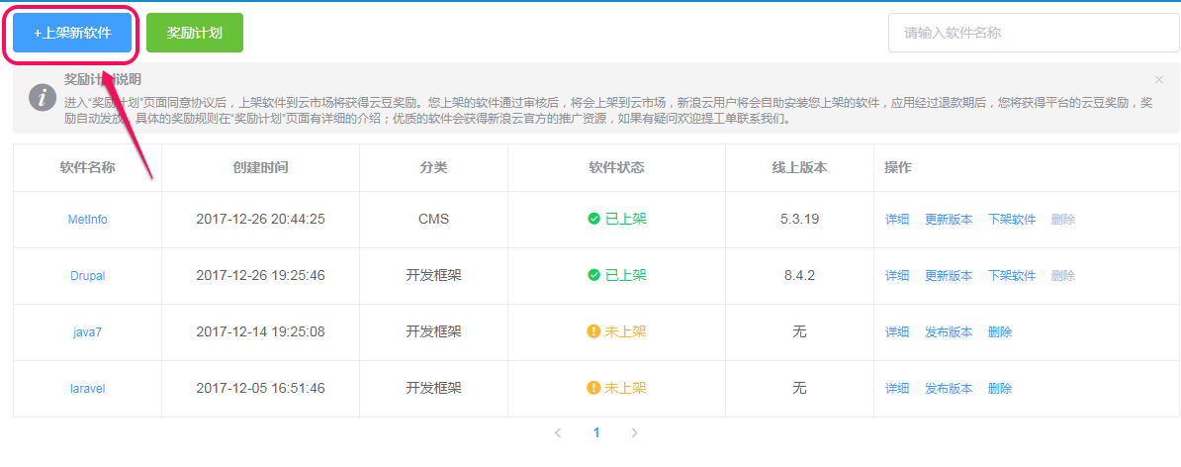
Task: Click the CMS category cell
Action: [x=434, y=220]
